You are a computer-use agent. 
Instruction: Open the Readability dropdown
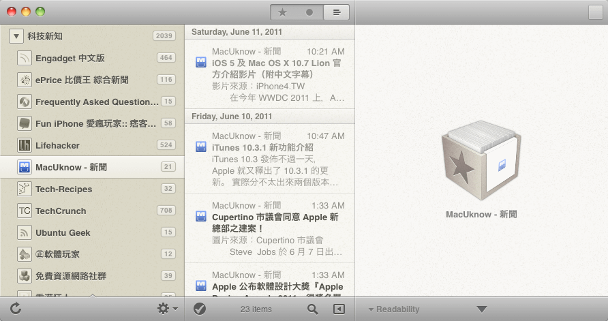point(394,309)
